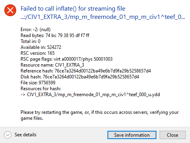Click the 'Available in: 524272' line
The image size is (190, 143).
click(x=41, y=47)
